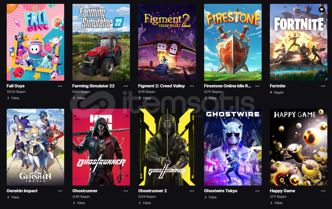Image resolution: width=332 pixels, height=209 pixels.
Task: Open more options for Figment 2: Creed Valley
Action: point(192,86)
